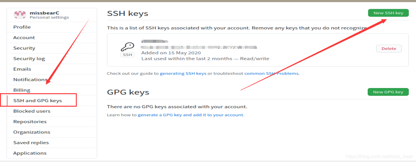Open Notifications settings
This screenshot has width=416, height=162.
[30, 79]
